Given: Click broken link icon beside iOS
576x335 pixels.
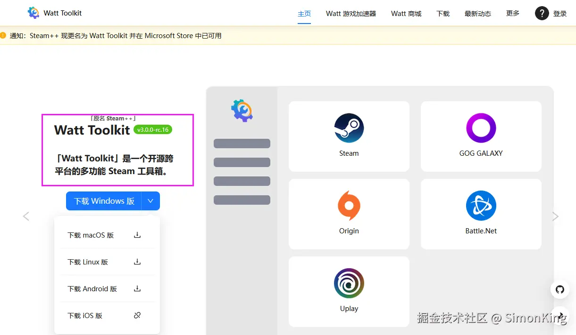Looking at the screenshot, I should click(x=137, y=315).
